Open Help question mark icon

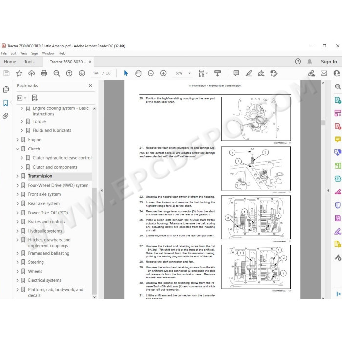[x=298, y=62]
